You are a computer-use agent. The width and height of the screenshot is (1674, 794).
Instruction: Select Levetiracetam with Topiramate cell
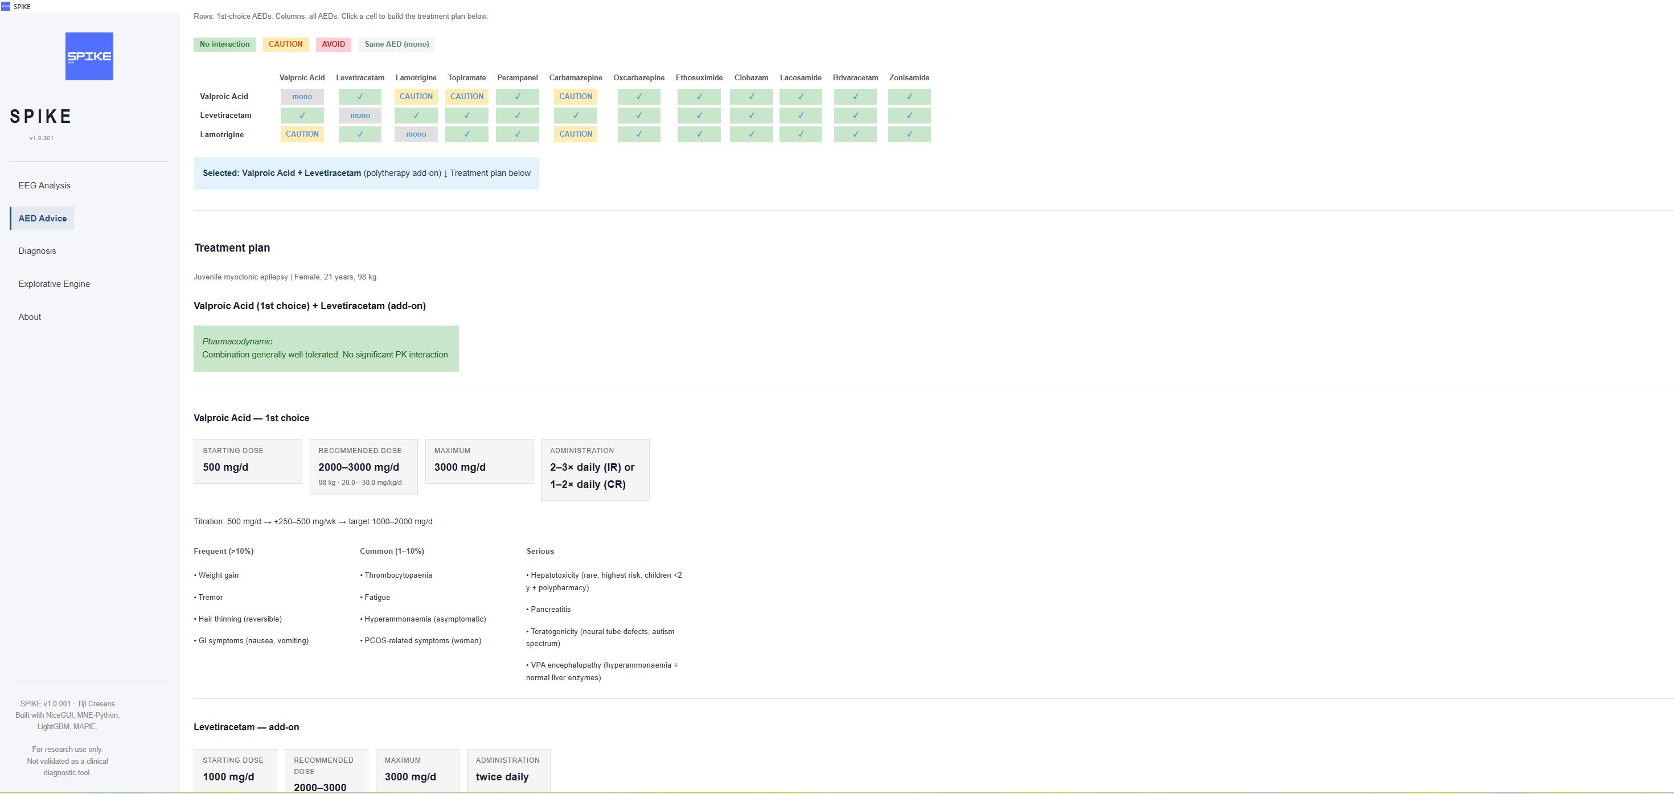point(466,116)
